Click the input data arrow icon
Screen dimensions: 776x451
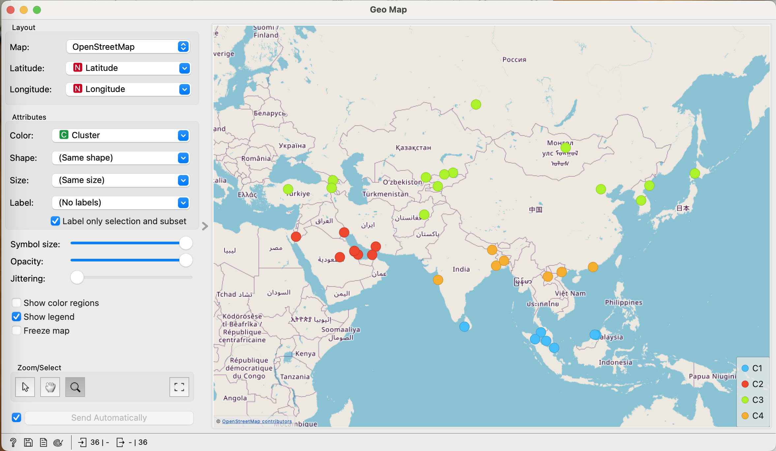[82, 442]
